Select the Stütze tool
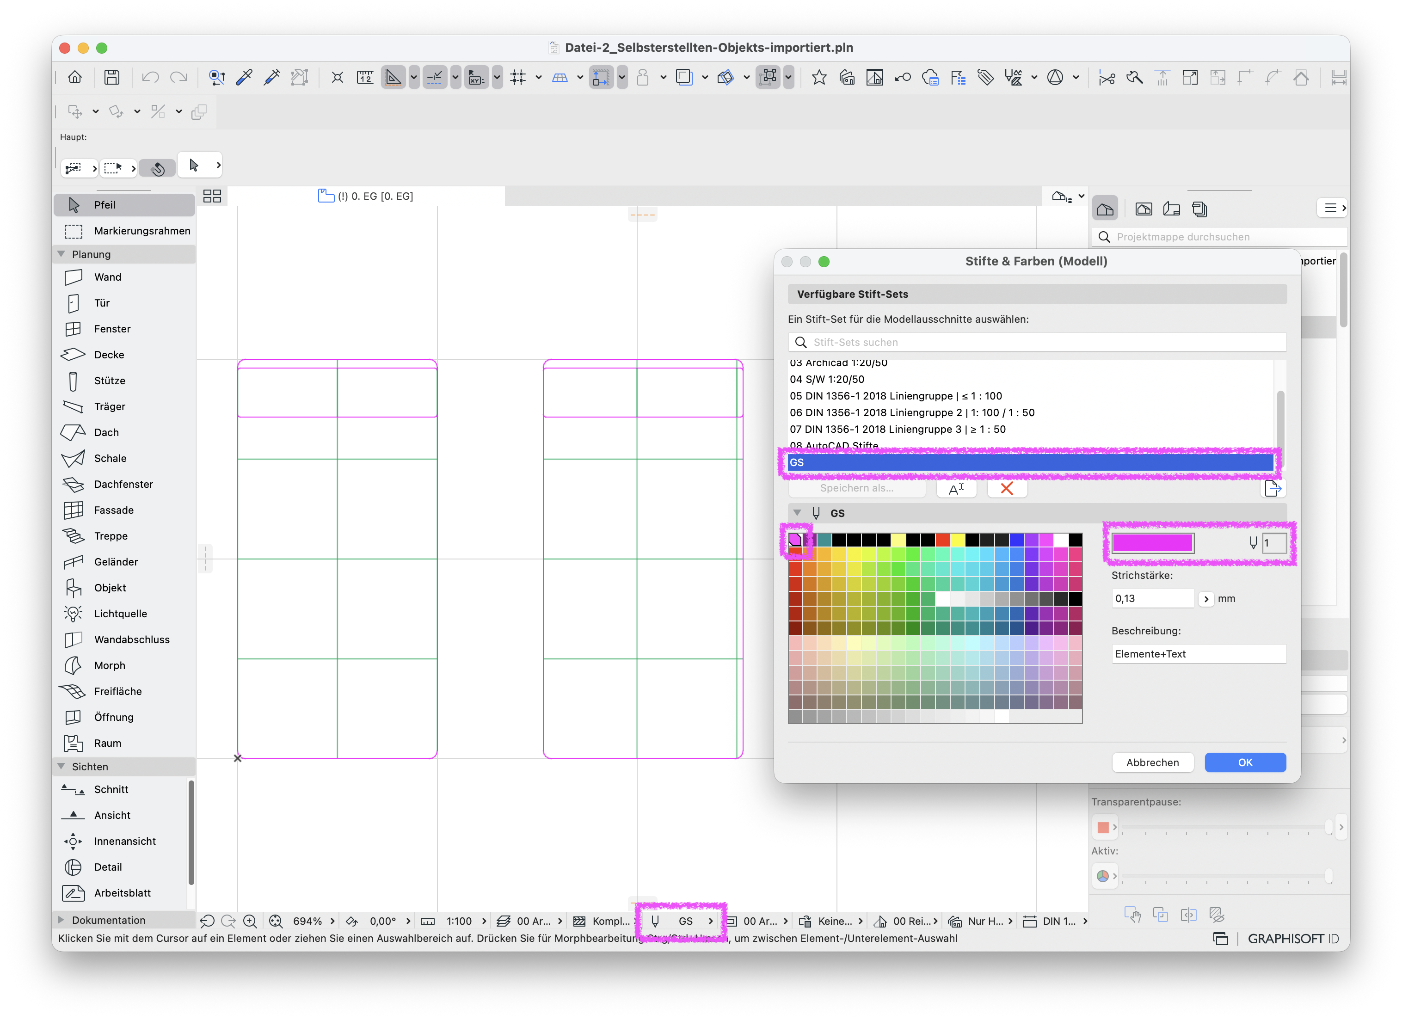 point(124,381)
